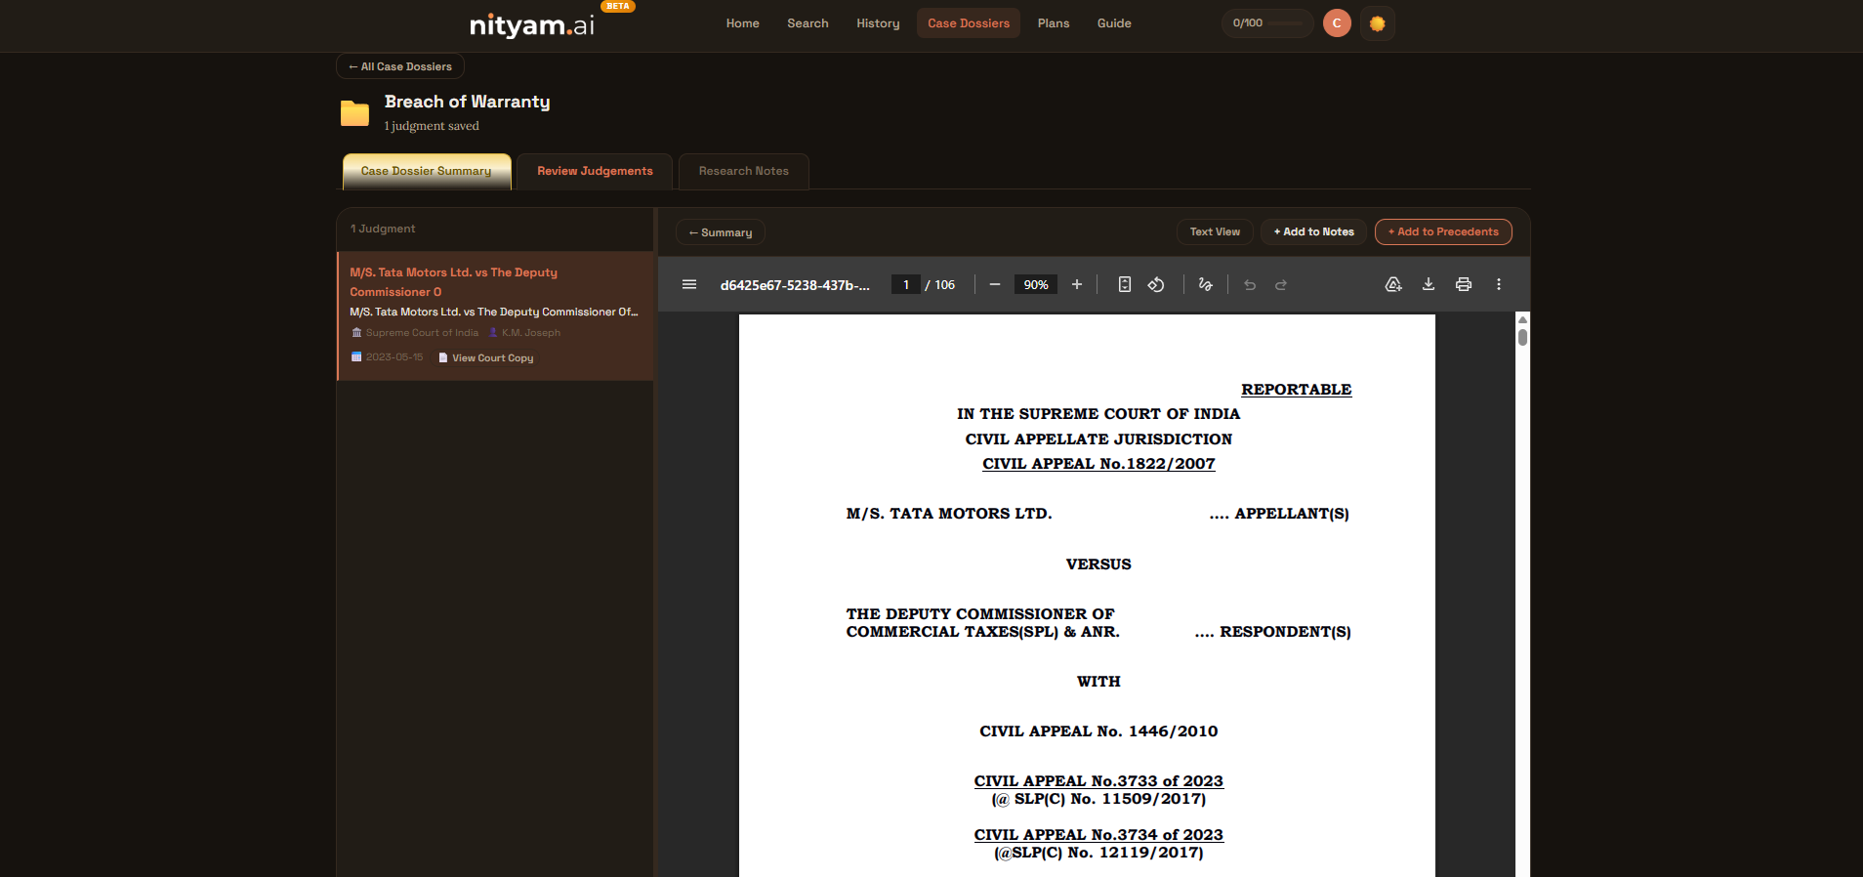Image resolution: width=1863 pixels, height=877 pixels.
Task: Open the Case Dossiers nav item
Action: tap(969, 23)
